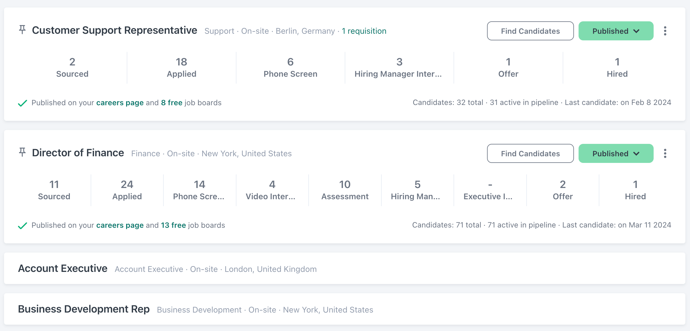Find Candidates for Customer Support Representative
Image resolution: width=690 pixels, height=331 pixels.
coord(530,31)
